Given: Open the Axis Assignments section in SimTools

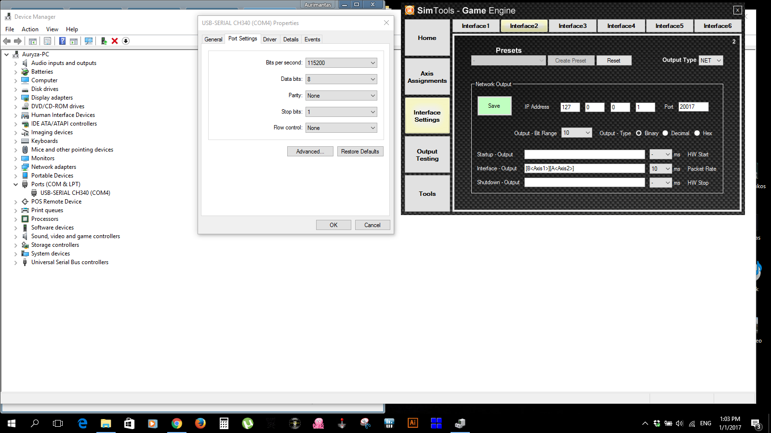Looking at the screenshot, I should coord(427,77).
